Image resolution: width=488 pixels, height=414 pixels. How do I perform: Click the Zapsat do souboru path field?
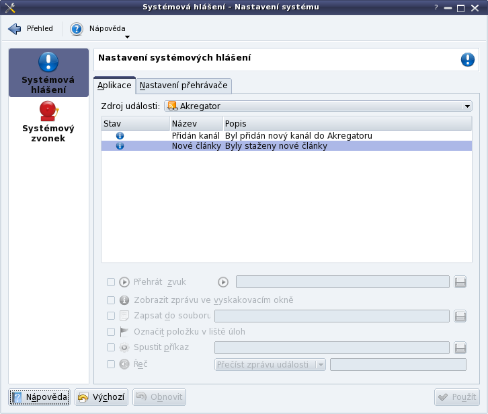point(332,316)
